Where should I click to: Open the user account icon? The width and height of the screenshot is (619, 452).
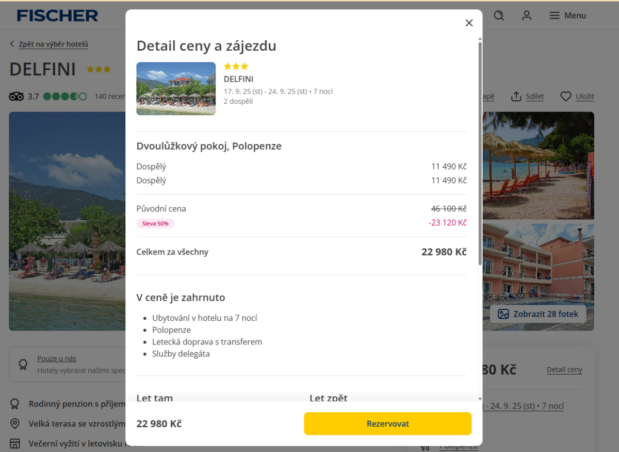pyautogui.click(x=527, y=15)
